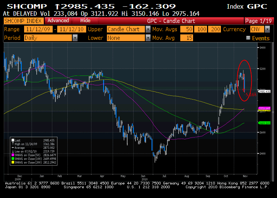The width and height of the screenshot is (277, 198).
Task: Open the Lower chart None dropdown
Action: [148, 38]
